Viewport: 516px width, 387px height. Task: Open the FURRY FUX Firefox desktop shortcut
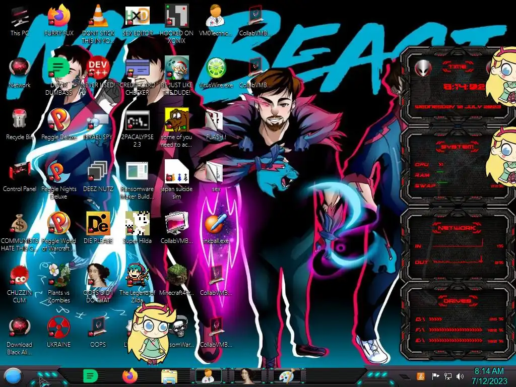58,21
